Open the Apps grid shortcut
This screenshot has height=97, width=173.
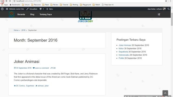click(5, 5)
